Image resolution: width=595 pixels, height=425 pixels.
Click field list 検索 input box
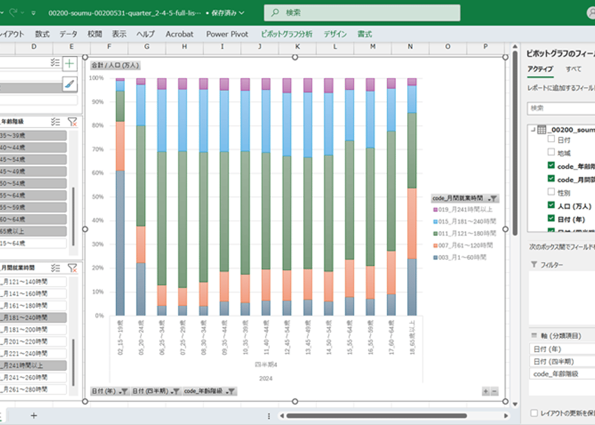click(x=561, y=108)
